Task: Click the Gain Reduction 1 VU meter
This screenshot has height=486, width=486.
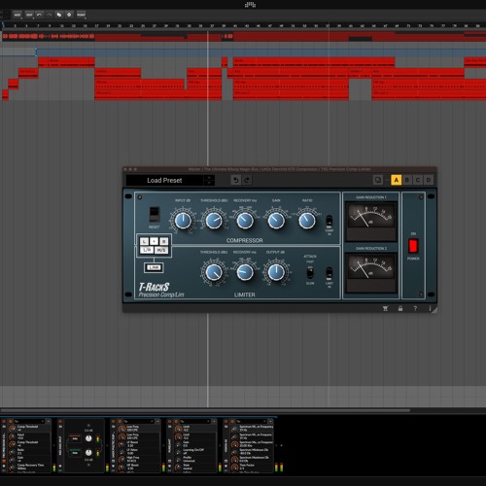Action: click(x=370, y=222)
